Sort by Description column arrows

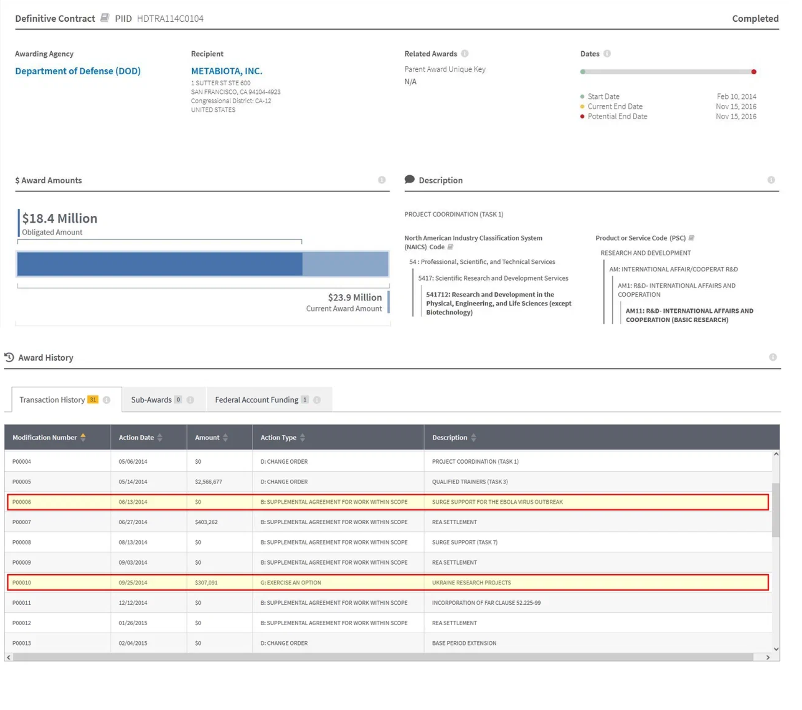pyautogui.click(x=473, y=437)
